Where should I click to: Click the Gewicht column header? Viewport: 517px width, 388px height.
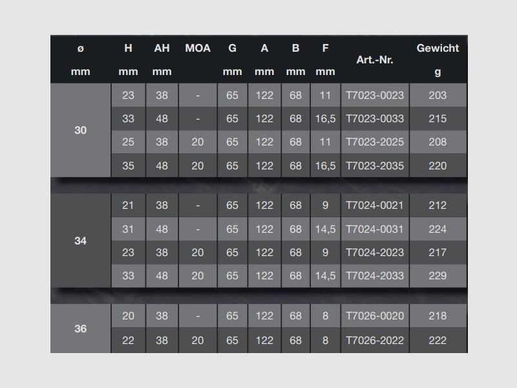(438, 48)
